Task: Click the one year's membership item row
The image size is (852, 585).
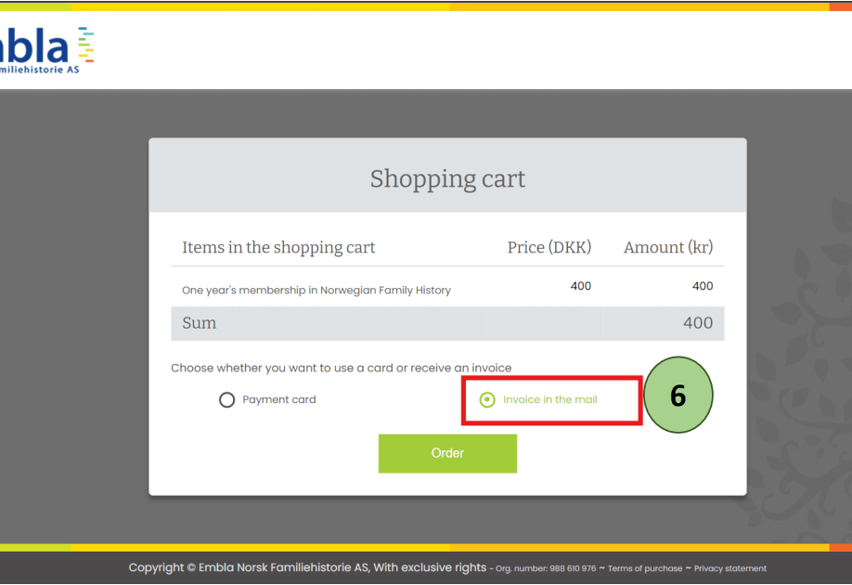Action: point(316,291)
